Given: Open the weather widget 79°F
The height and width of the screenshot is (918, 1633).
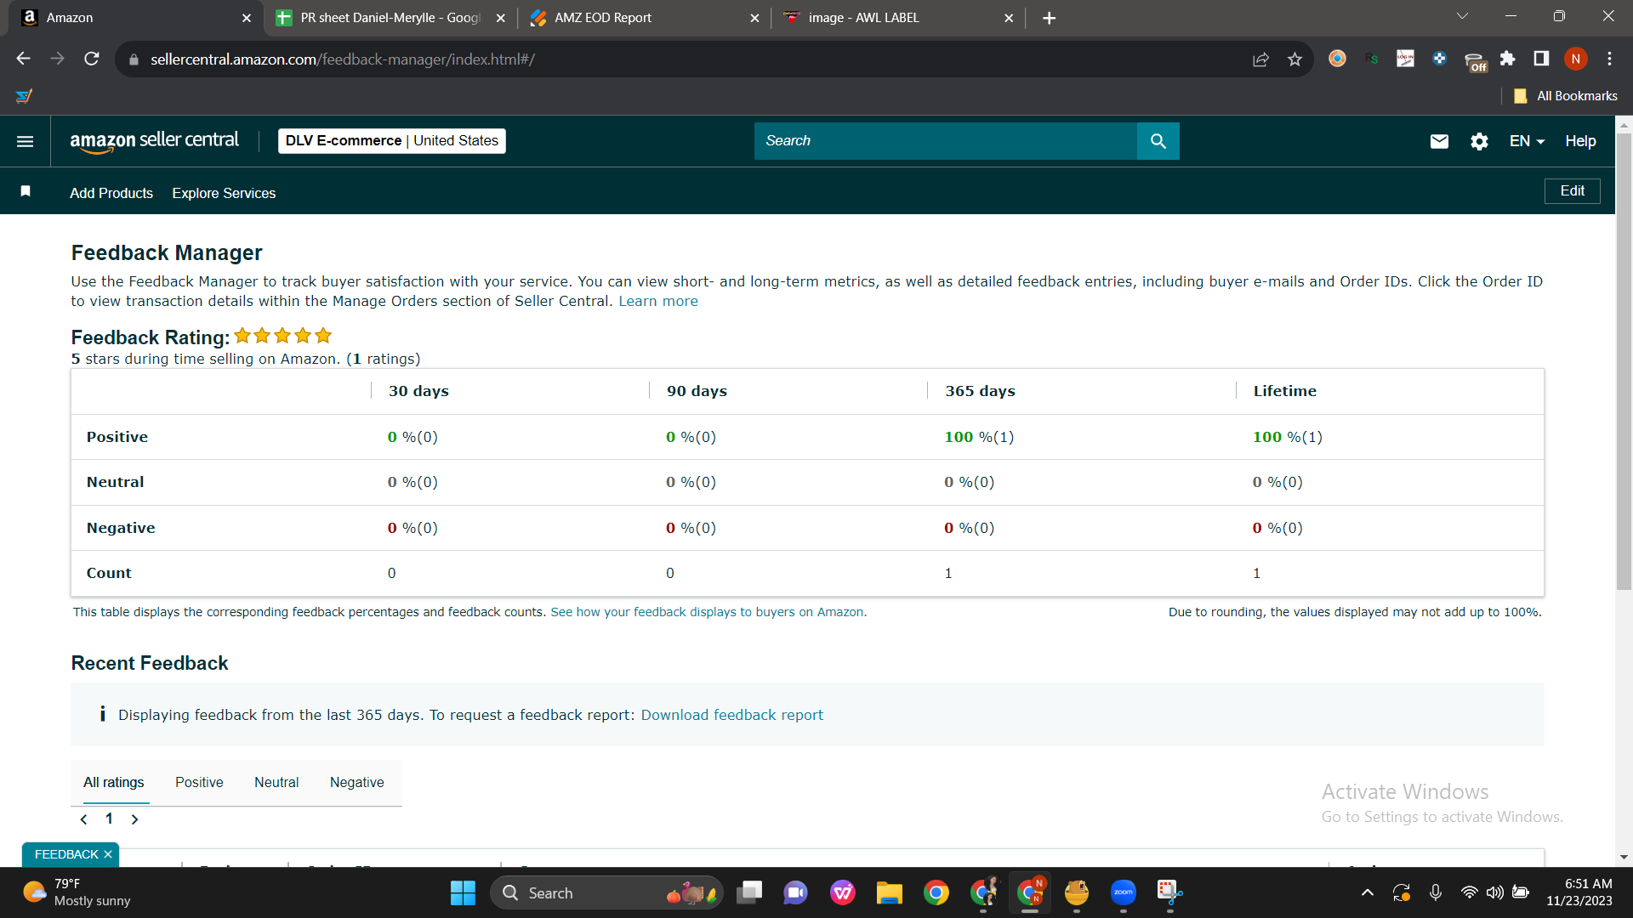Looking at the screenshot, I should [x=77, y=892].
